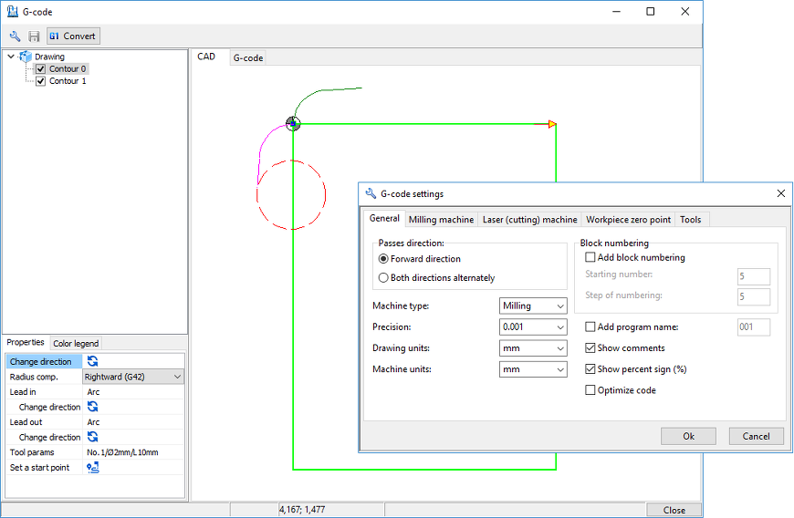The width and height of the screenshot is (794, 518).
Task: Close the G-code settings dialog
Action: tap(781, 193)
